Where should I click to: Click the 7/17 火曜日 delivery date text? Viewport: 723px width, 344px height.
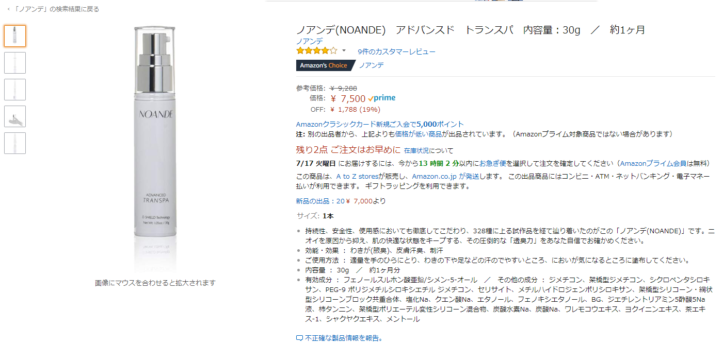click(316, 163)
